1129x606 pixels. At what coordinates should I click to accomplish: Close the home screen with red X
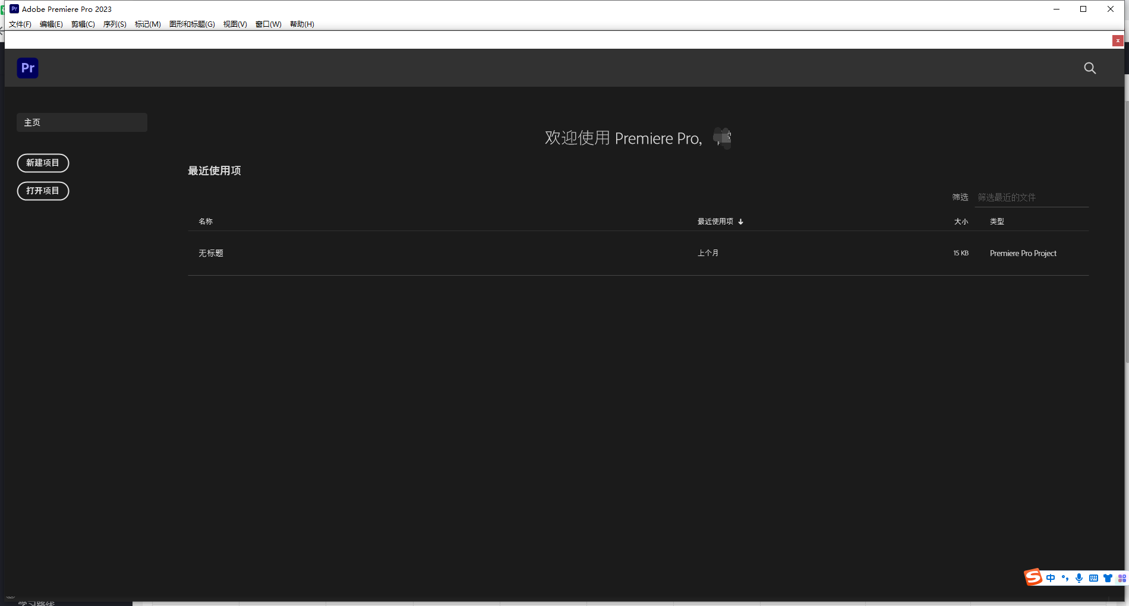[x=1118, y=40]
